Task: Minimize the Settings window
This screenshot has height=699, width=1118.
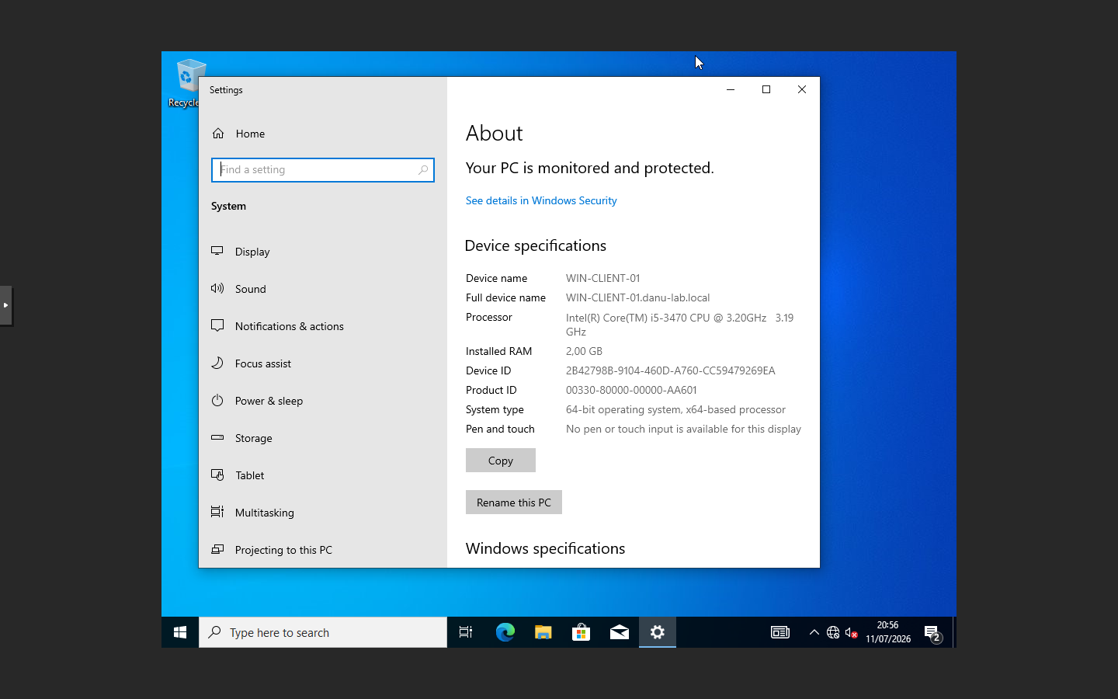Action: point(731,89)
